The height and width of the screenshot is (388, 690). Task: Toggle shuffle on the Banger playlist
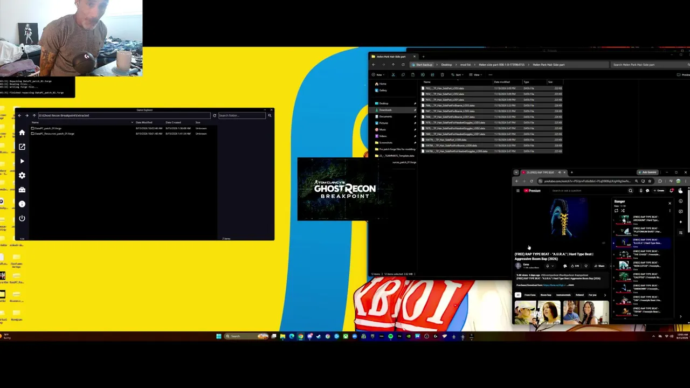pos(623,211)
